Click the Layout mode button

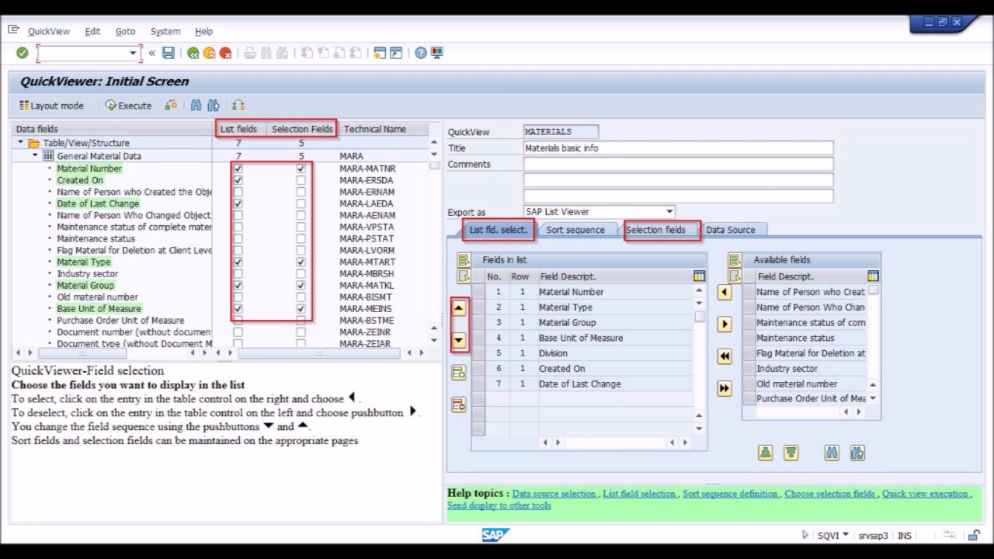click(x=51, y=106)
